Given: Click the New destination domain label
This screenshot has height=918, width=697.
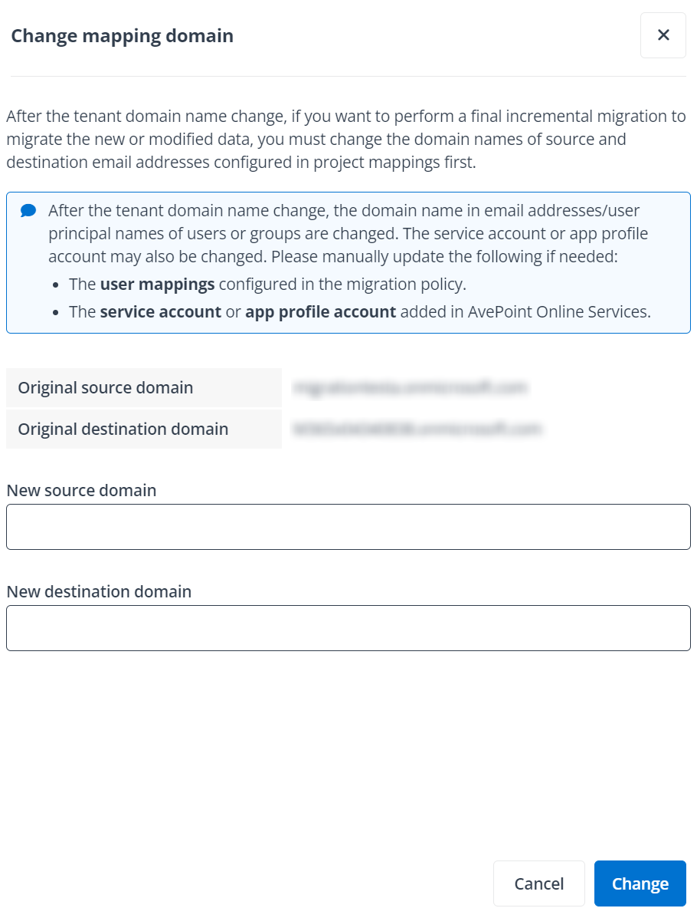Looking at the screenshot, I should 99,591.
